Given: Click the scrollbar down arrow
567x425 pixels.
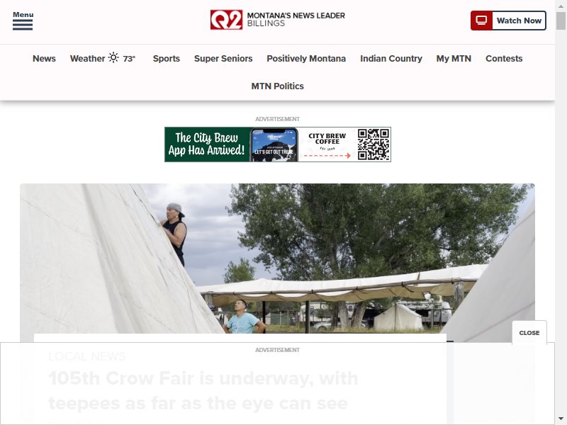Looking at the screenshot, I should [561, 419].
